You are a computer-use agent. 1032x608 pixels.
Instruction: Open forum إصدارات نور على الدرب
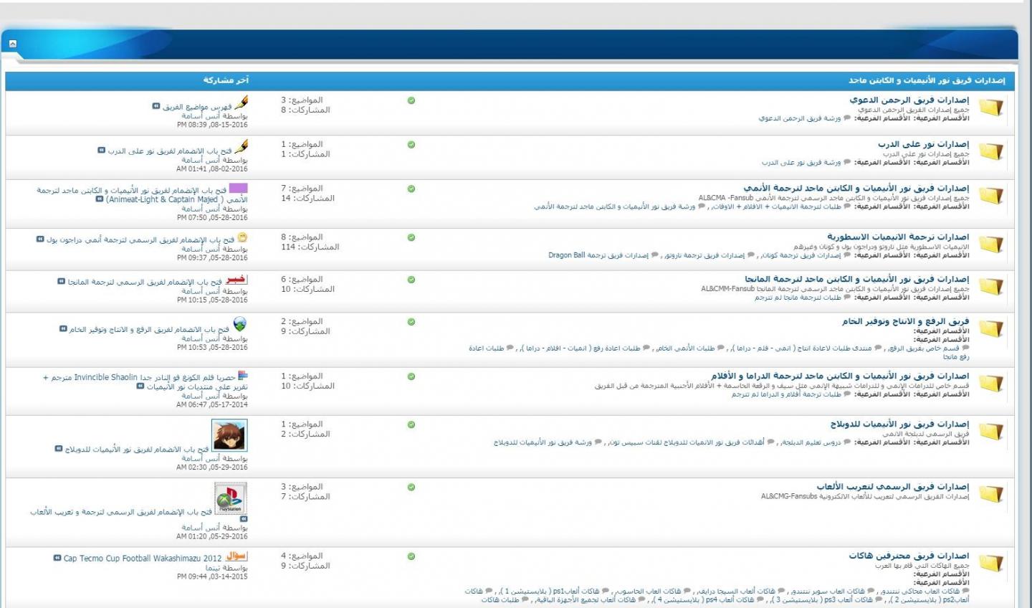pyautogui.click(x=924, y=145)
